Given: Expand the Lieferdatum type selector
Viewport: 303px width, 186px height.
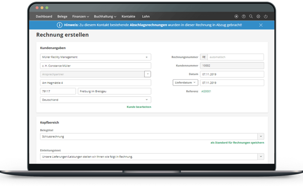Looking at the screenshot, I should pos(185,83).
